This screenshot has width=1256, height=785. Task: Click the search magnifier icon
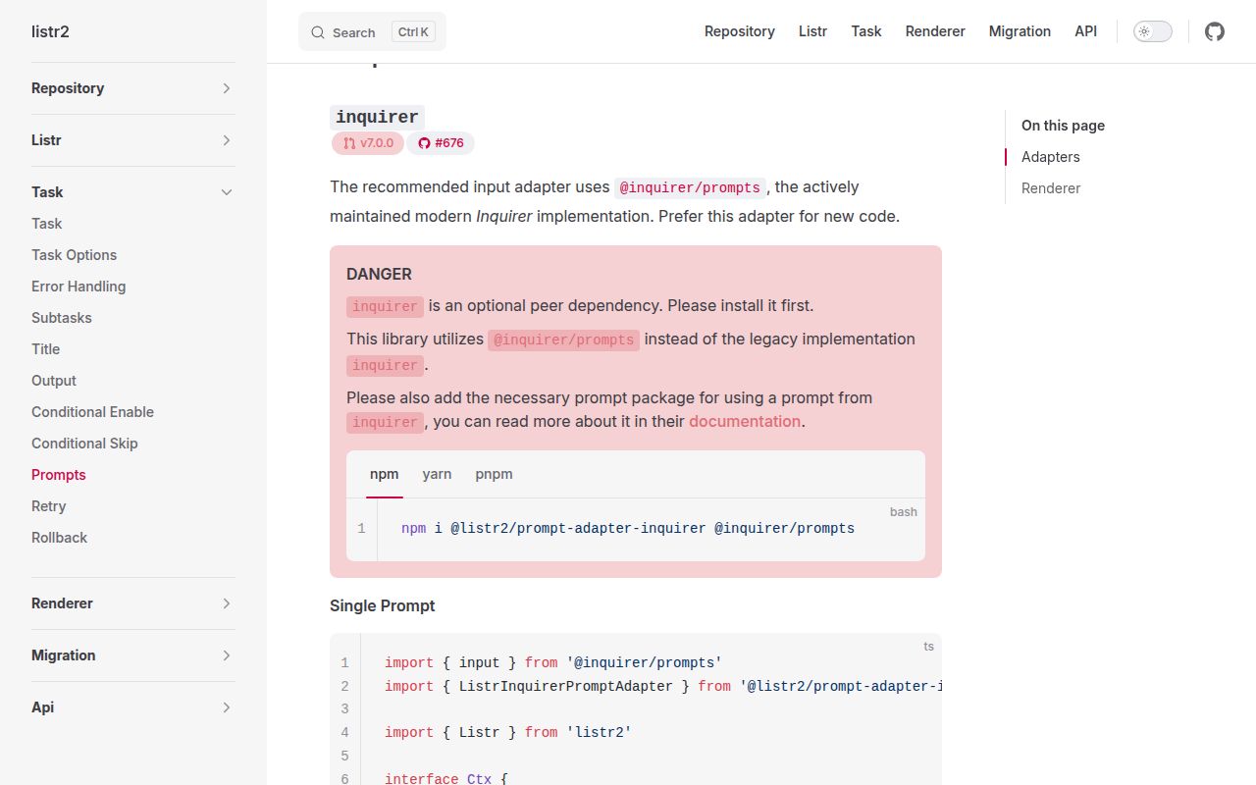coord(318,32)
